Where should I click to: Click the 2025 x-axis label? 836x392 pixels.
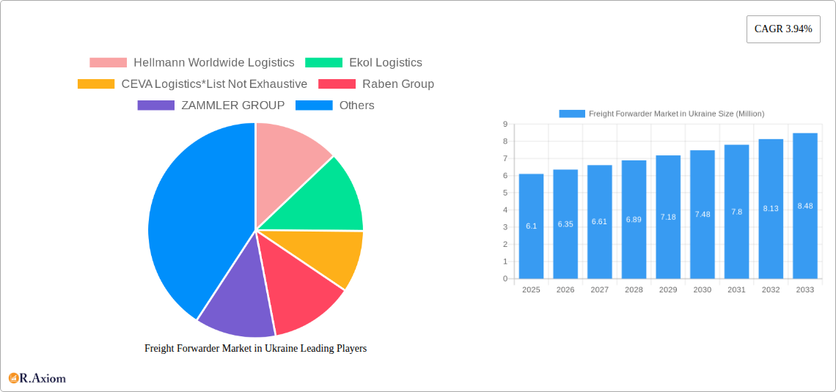(x=531, y=289)
